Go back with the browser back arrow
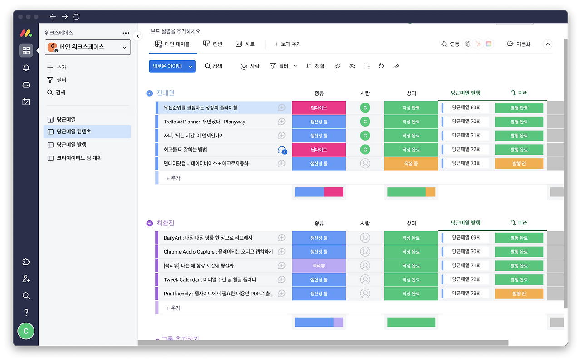581x362 pixels. (x=53, y=16)
